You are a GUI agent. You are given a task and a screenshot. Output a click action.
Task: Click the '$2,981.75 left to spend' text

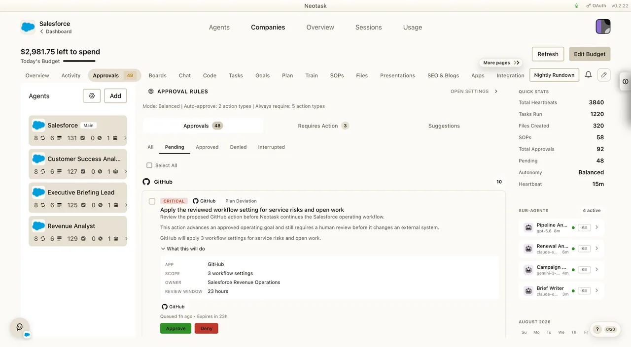[x=60, y=52]
